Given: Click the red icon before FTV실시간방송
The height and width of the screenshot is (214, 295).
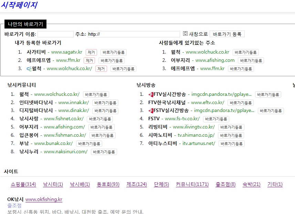Looking at the screenshot, I should point(151,94).
